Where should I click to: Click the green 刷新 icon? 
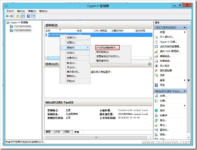pyautogui.click(x=156, y=75)
